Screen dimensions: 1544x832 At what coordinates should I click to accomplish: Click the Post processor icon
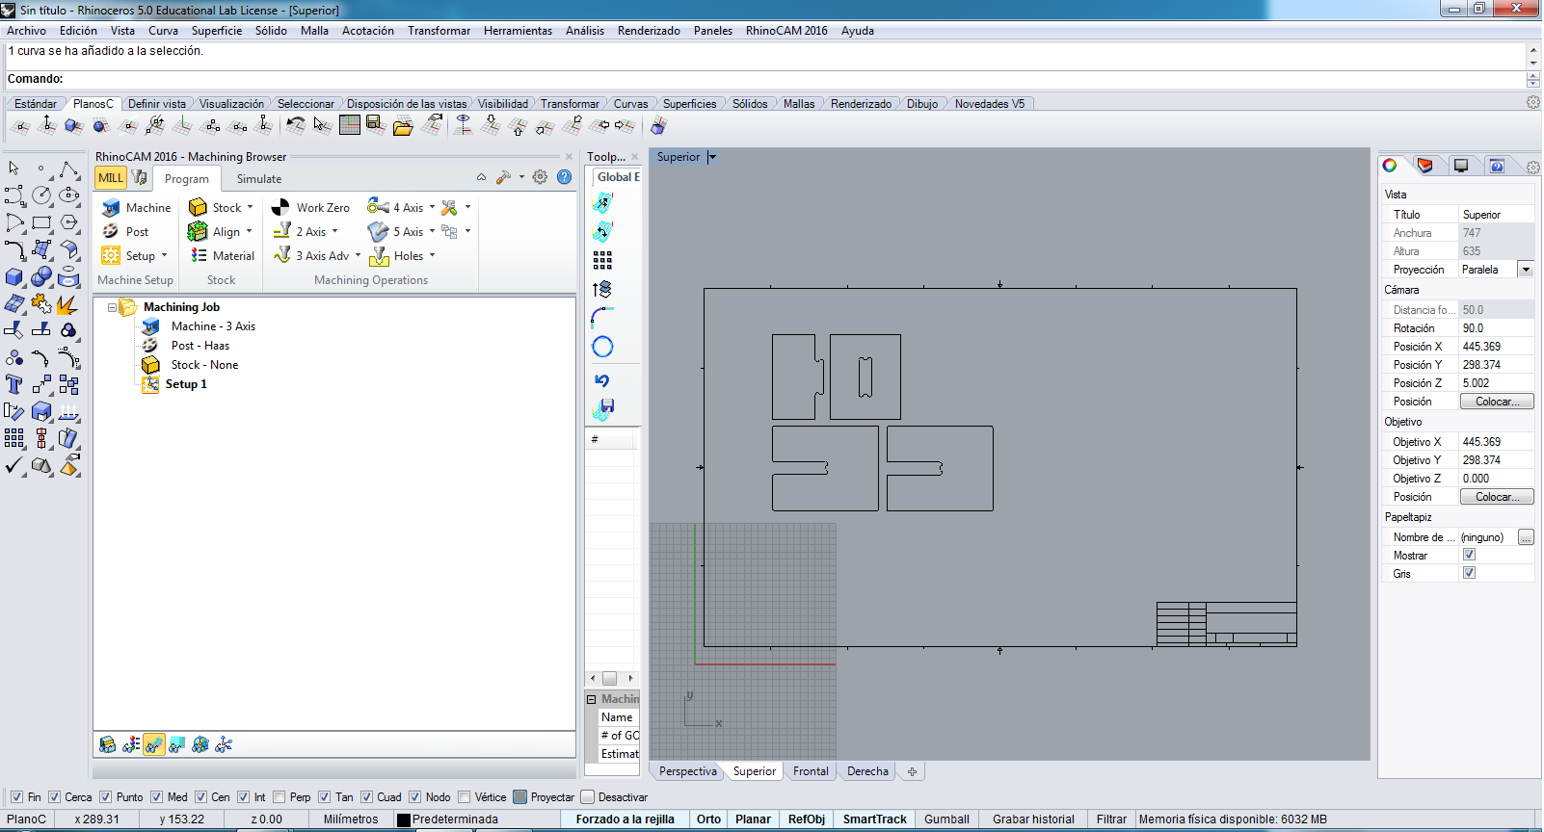[x=111, y=232]
